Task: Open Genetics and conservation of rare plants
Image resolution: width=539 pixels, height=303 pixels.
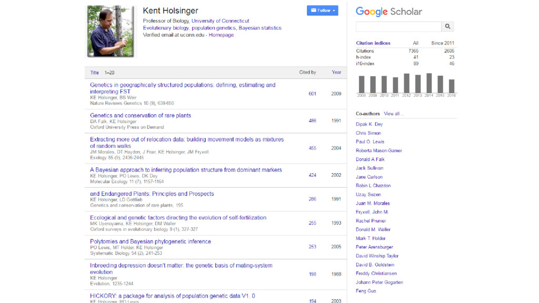Action: tap(141, 115)
